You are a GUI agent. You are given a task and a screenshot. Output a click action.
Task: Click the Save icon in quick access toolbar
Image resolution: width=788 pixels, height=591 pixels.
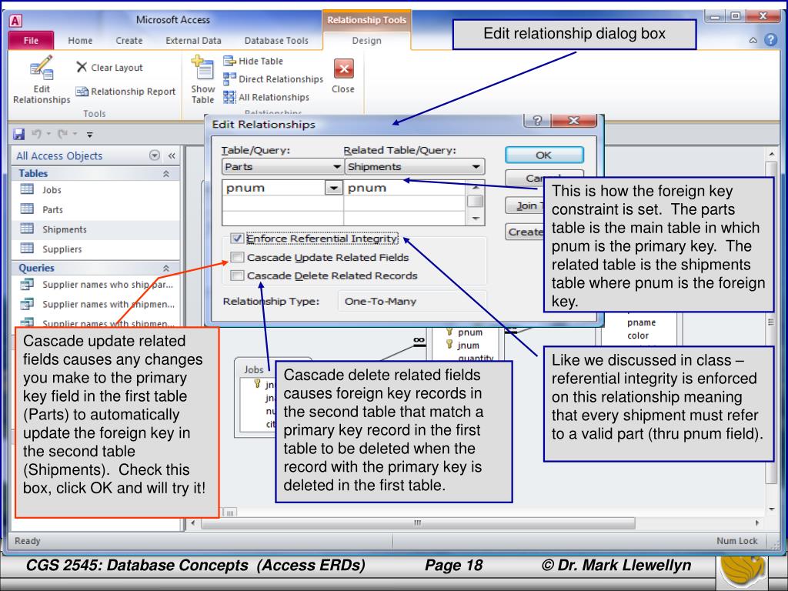[x=19, y=134]
